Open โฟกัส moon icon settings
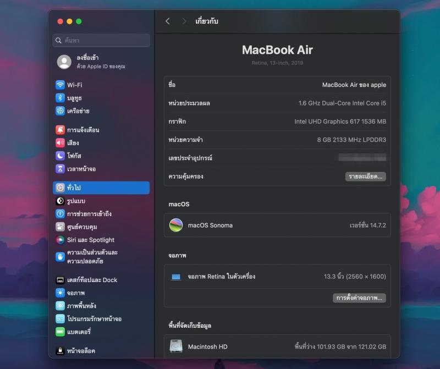Image resolution: width=440 pixels, height=369 pixels. [x=61, y=156]
